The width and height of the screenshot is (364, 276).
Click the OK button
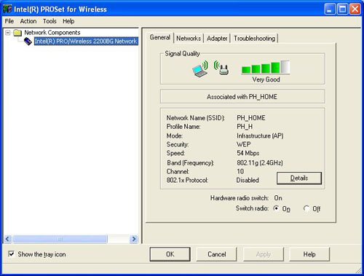(170, 254)
